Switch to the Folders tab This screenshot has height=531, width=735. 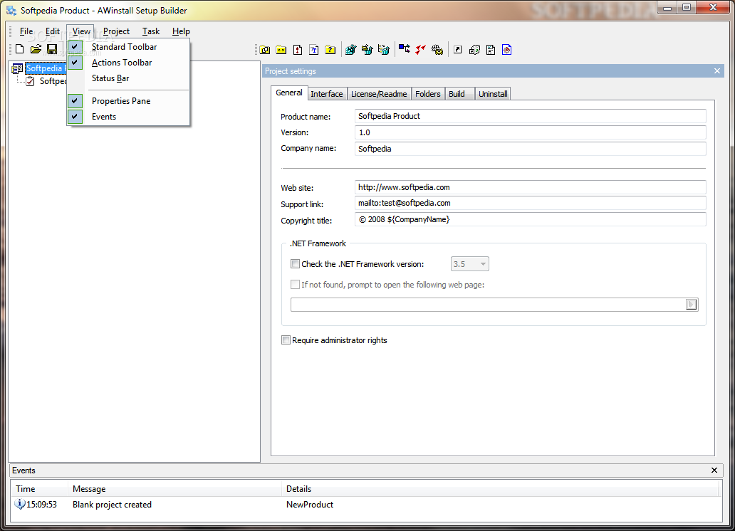(x=427, y=94)
